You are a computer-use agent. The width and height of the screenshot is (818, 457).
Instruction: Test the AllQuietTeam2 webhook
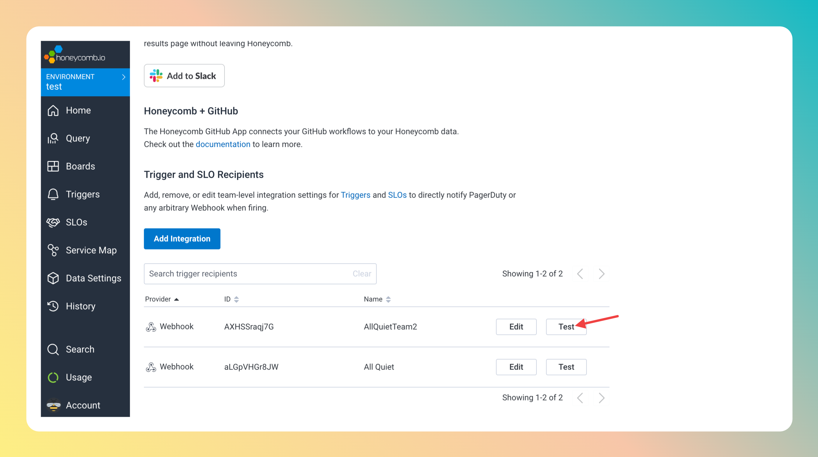pos(566,327)
